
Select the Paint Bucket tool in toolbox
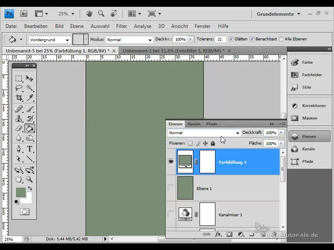click(29, 128)
